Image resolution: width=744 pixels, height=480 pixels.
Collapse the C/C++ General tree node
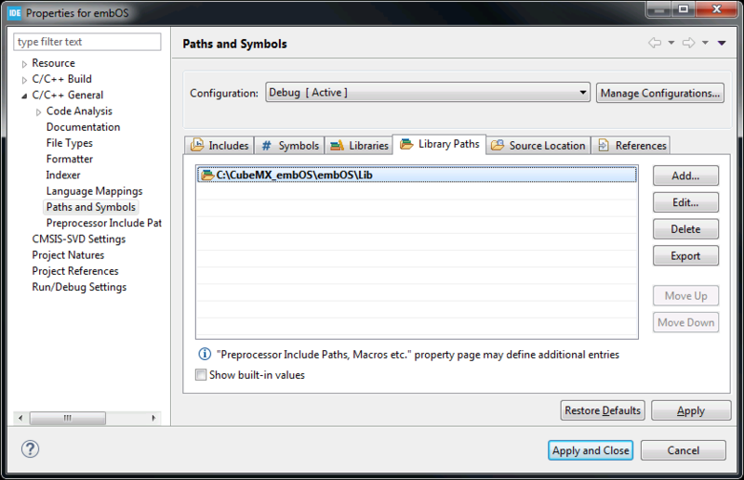24,96
